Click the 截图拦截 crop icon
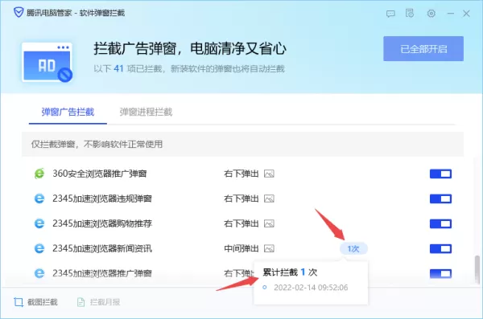483x319 pixels. pyautogui.click(x=19, y=302)
